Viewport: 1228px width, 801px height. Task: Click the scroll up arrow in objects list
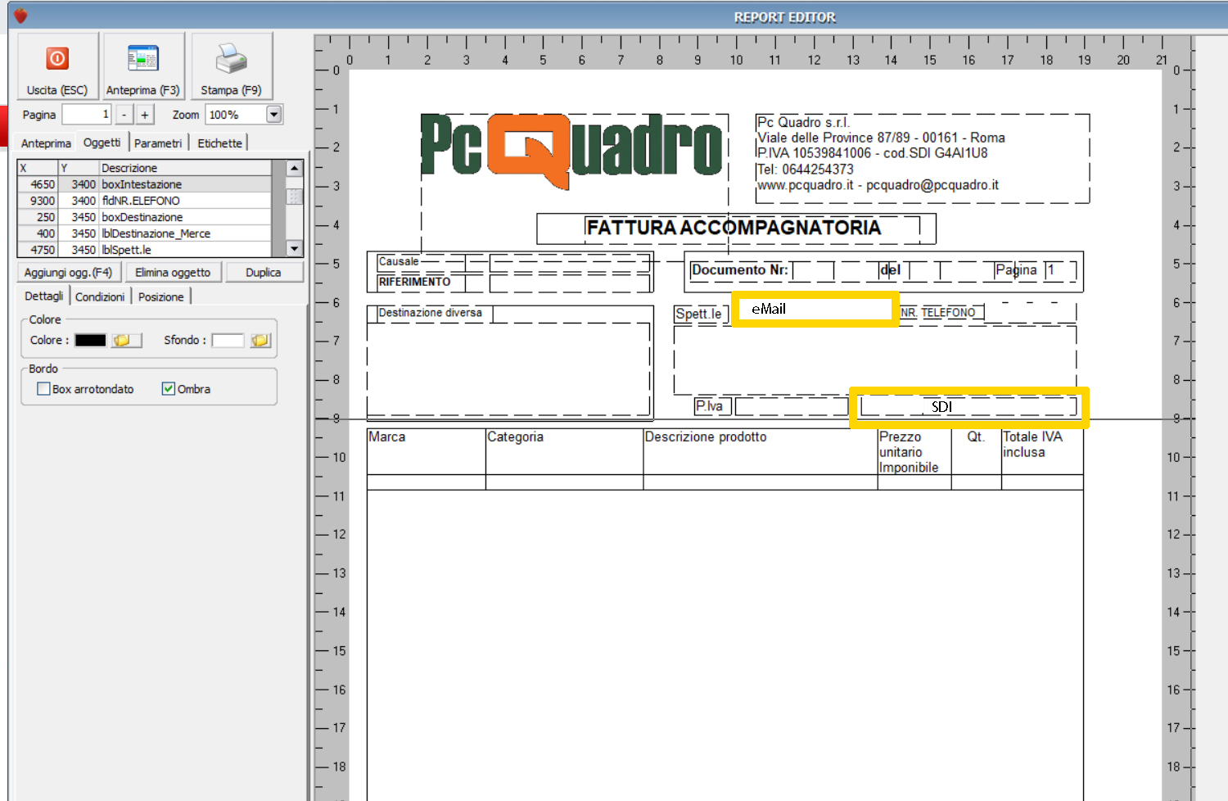(x=295, y=168)
